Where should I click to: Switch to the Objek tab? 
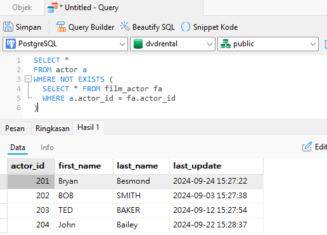tap(22, 8)
